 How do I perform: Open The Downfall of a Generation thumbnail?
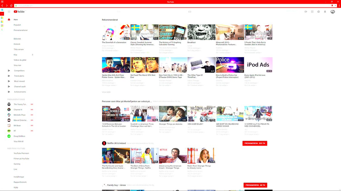116,32
